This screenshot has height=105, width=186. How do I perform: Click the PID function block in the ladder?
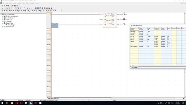(x=110, y=20)
